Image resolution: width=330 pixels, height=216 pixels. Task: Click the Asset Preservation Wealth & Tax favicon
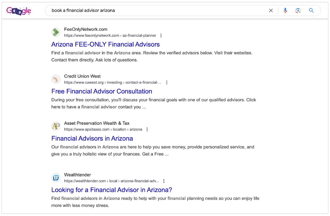coord(56,126)
